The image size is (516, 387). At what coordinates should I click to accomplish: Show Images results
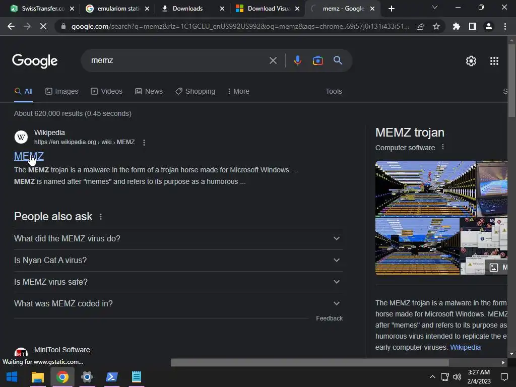[62, 92]
